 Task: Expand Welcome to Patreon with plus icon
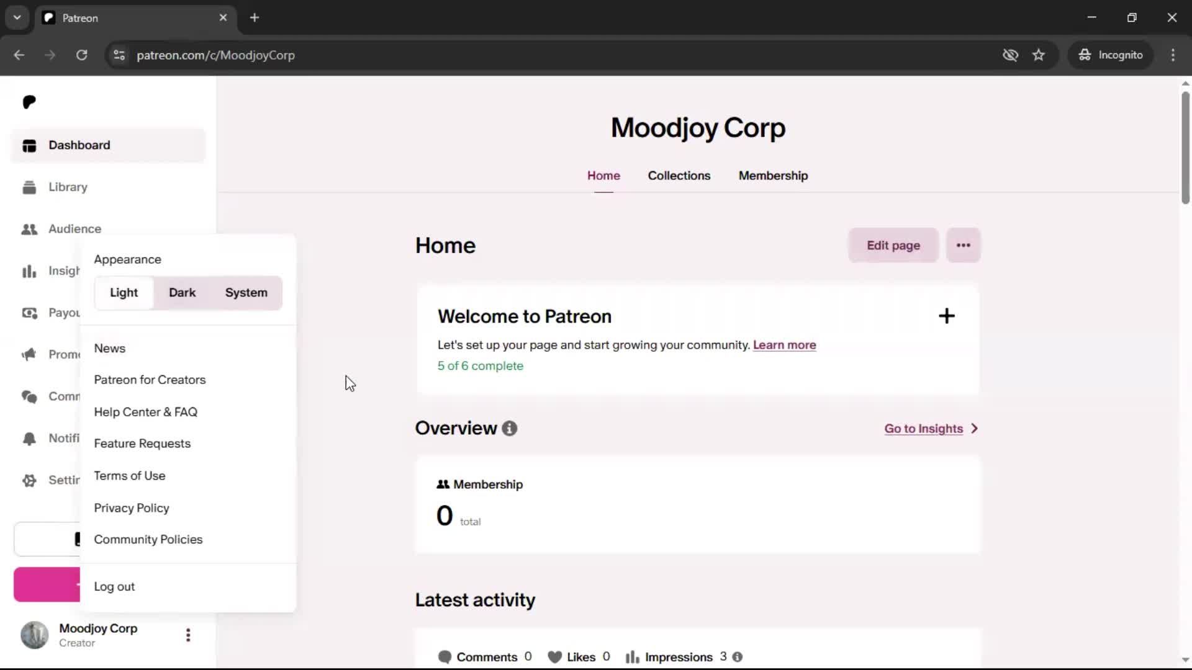947,316
